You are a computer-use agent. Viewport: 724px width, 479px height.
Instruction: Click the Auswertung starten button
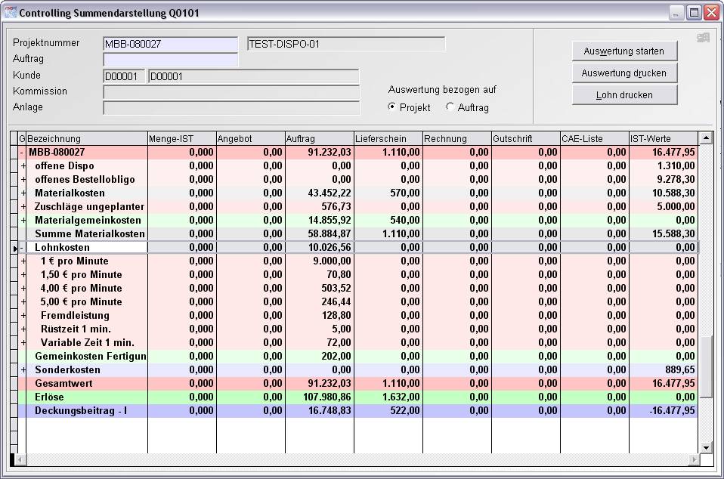coord(623,51)
